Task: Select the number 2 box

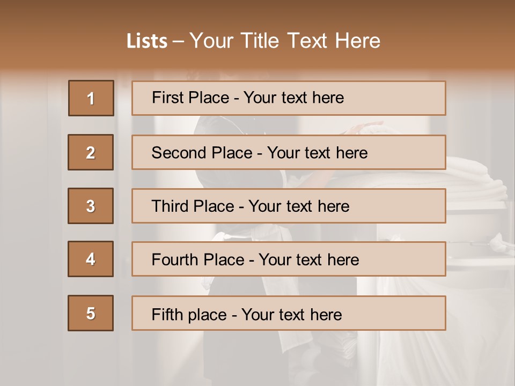Action: click(x=91, y=152)
